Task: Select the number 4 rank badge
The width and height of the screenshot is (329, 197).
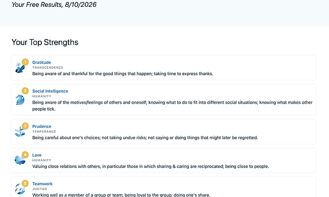Action: point(25,155)
